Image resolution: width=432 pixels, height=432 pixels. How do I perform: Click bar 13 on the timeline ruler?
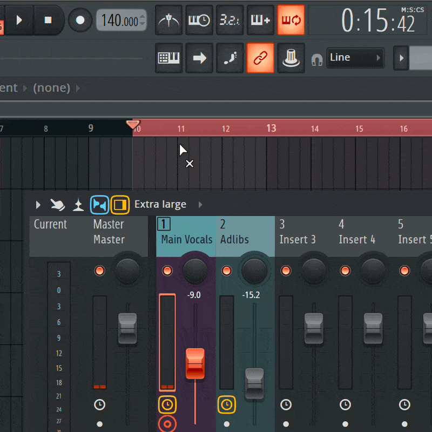271,129
